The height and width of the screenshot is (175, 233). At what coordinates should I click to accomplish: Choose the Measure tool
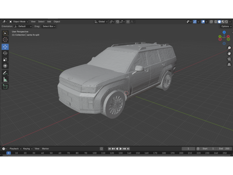point(5,79)
